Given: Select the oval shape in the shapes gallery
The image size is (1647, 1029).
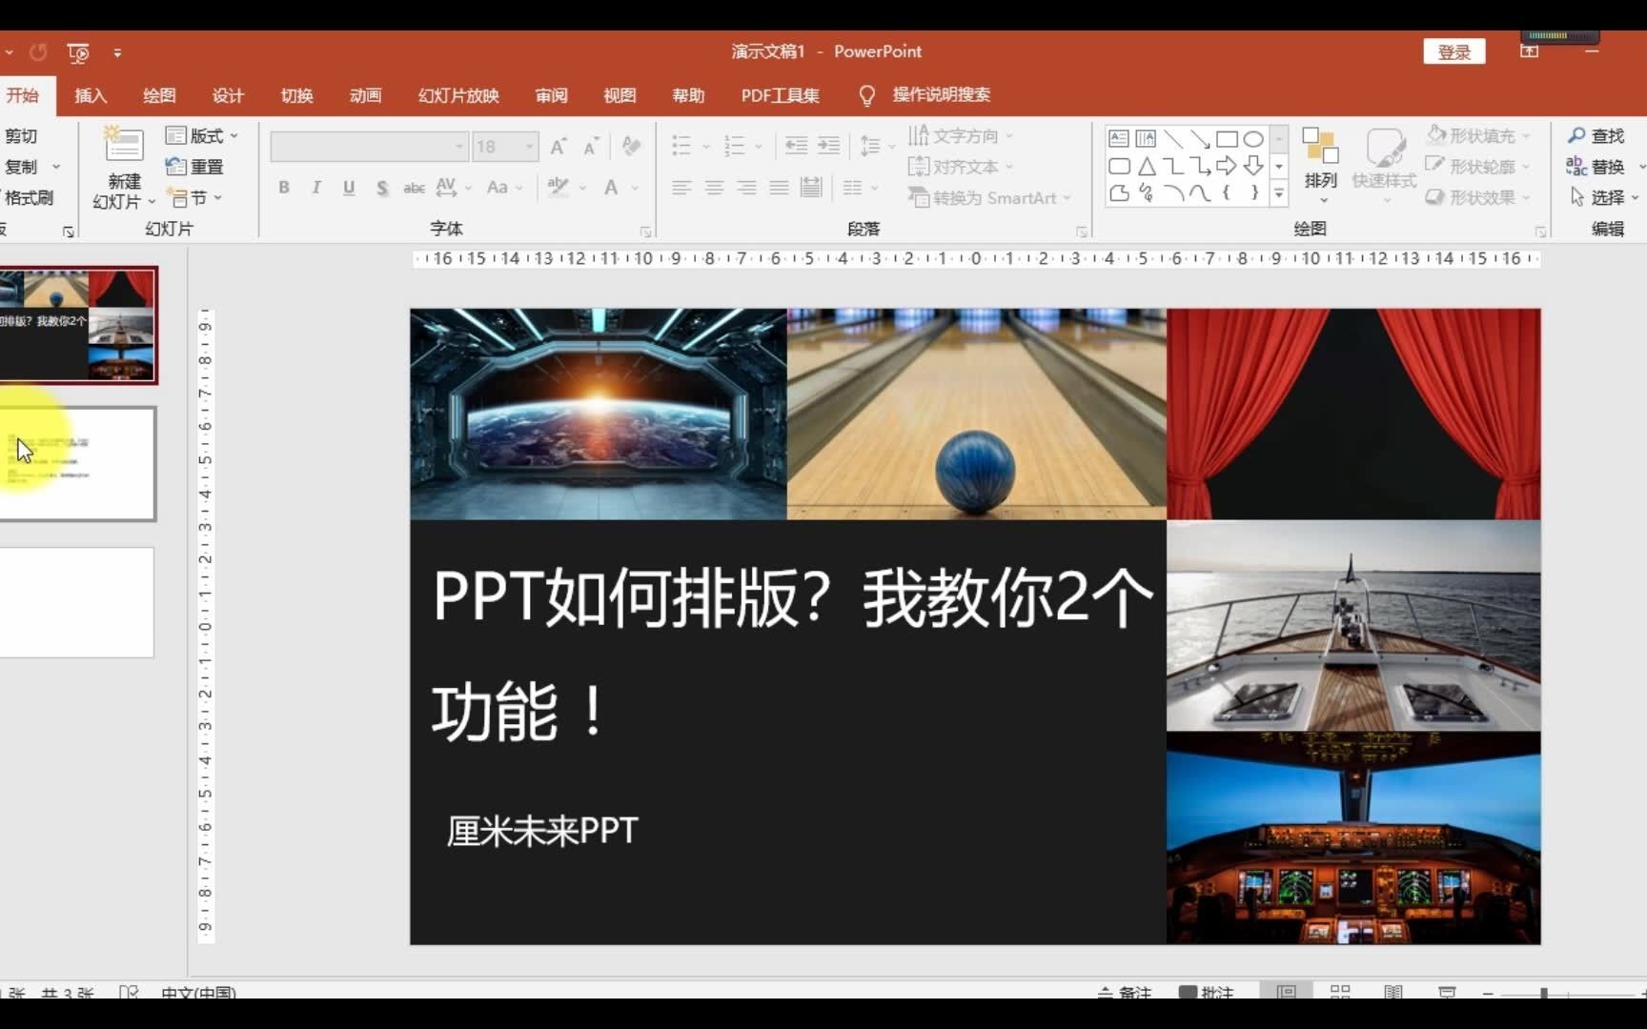Looking at the screenshot, I should (x=1253, y=138).
